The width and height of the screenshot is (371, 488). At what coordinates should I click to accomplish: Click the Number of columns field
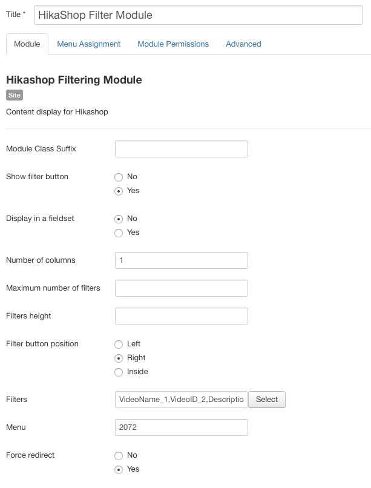click(181, 260)
